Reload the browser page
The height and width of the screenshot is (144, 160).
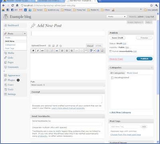pos(12,6)
